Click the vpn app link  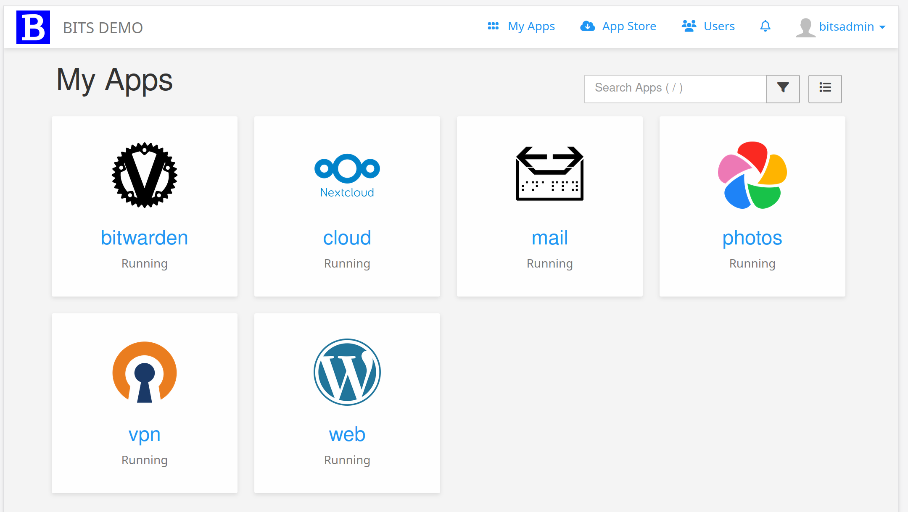[x=145, y=435]
